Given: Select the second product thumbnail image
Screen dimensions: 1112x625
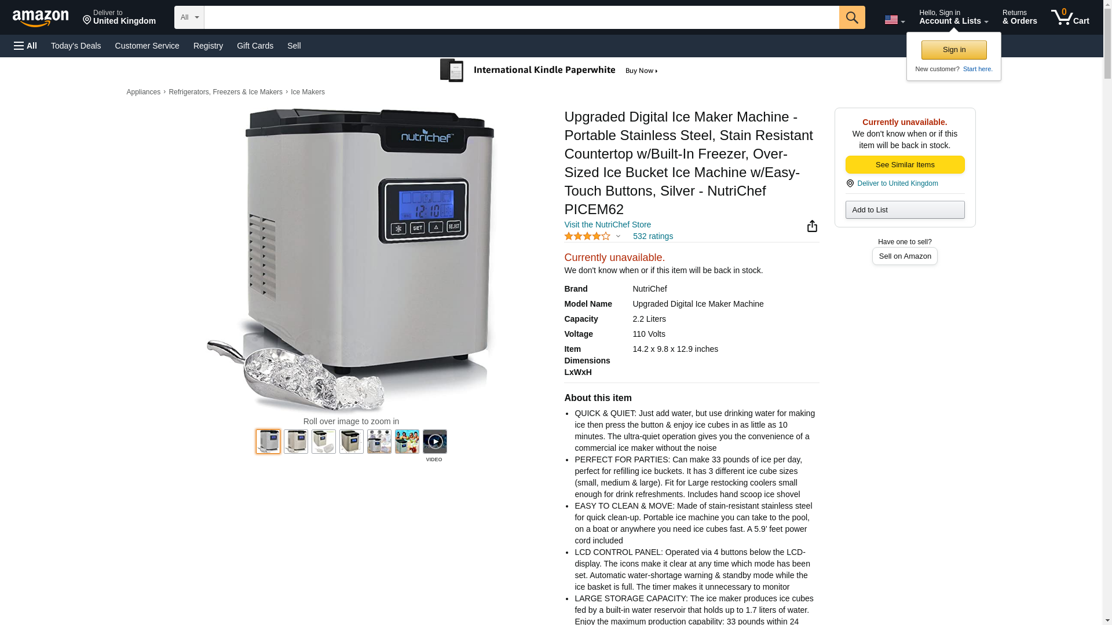Looking at the screenshot, I should (x=295, y=442).
